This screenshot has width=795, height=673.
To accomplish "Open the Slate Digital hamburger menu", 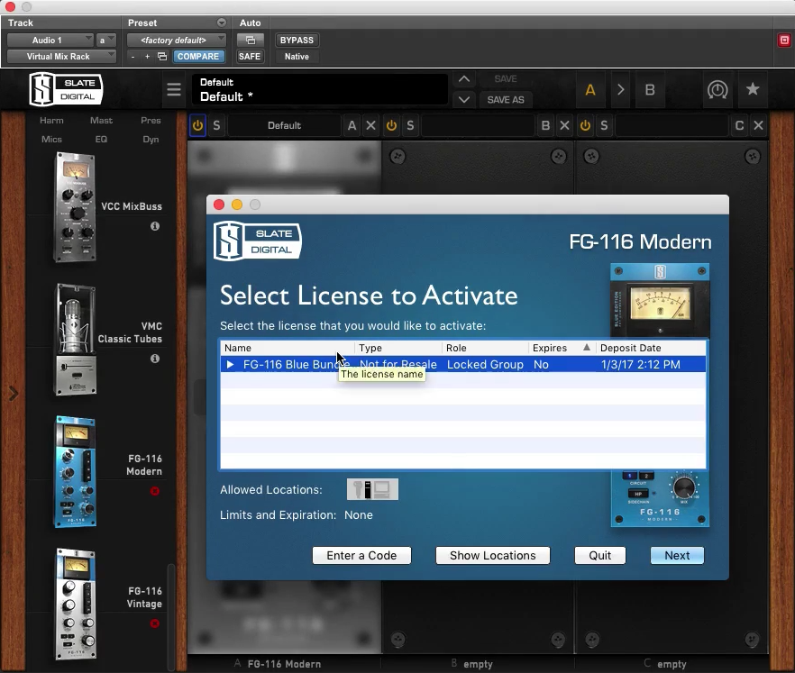I will [174, 90].
